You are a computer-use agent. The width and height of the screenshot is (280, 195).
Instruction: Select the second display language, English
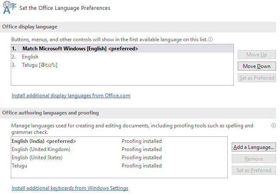pyautogui.click(x=30, y=57)
